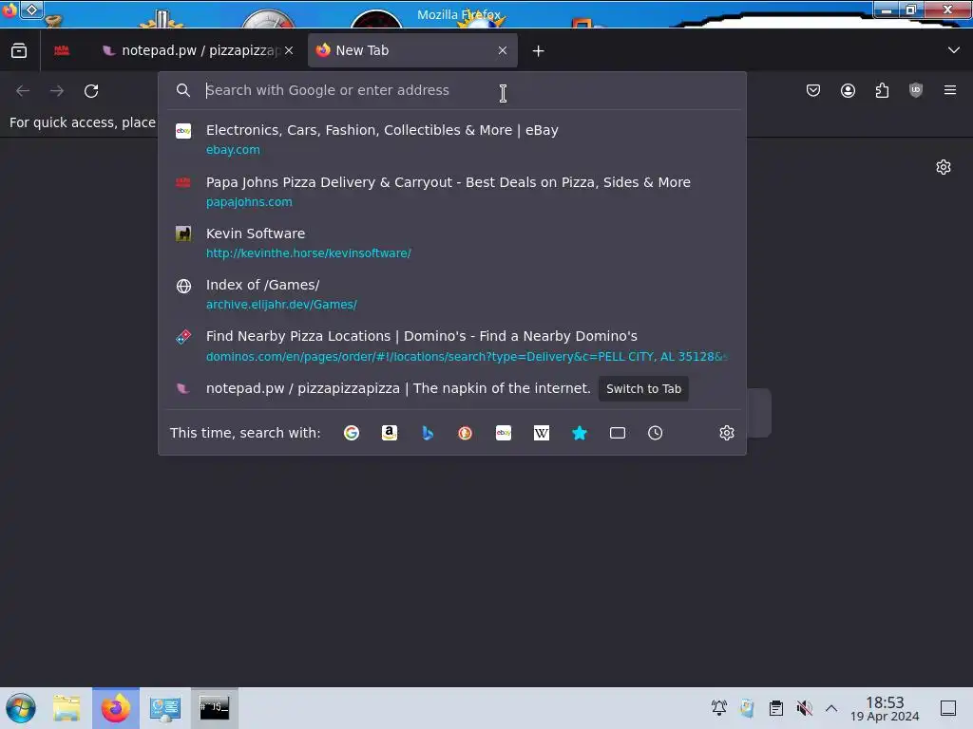
Task: Search this time with Google
Action: coord(352,433)
